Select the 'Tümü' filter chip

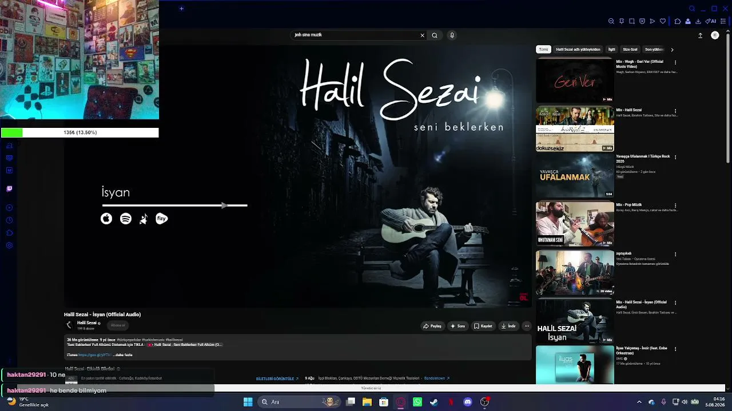coord(543,49)
